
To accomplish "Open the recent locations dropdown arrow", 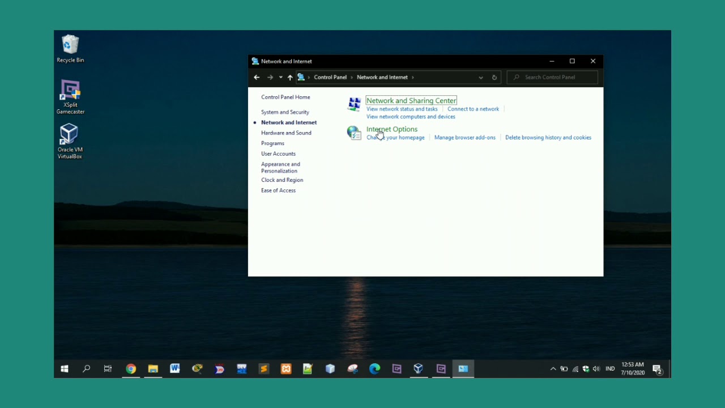I will click(280, 77).
